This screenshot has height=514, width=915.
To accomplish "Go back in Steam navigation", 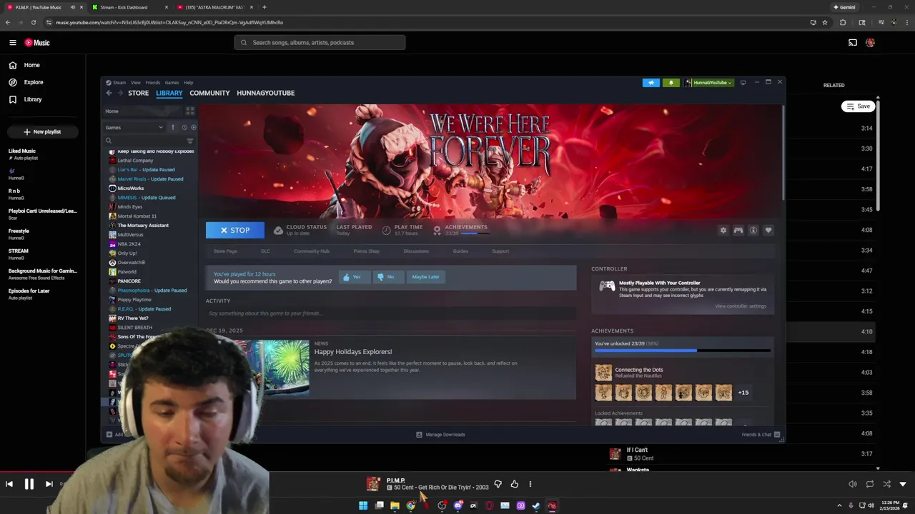I will 109,93.
